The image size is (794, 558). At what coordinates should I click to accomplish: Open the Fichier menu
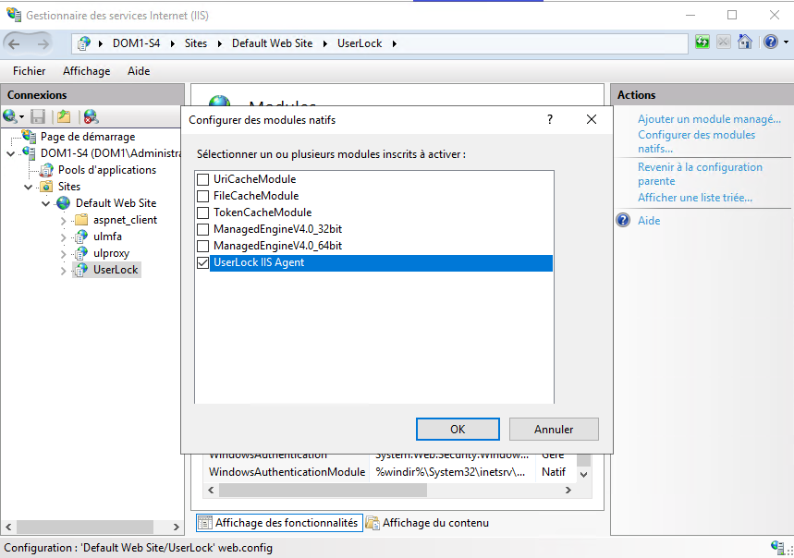(29, 71)
